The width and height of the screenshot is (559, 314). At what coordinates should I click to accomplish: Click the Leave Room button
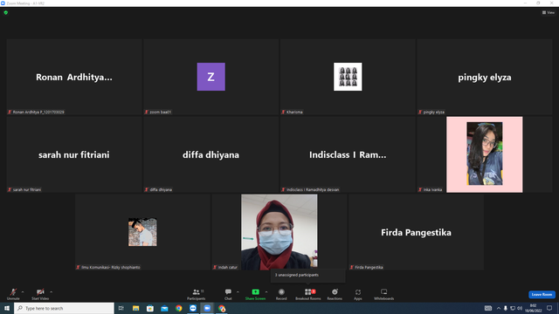click(542, 295)
